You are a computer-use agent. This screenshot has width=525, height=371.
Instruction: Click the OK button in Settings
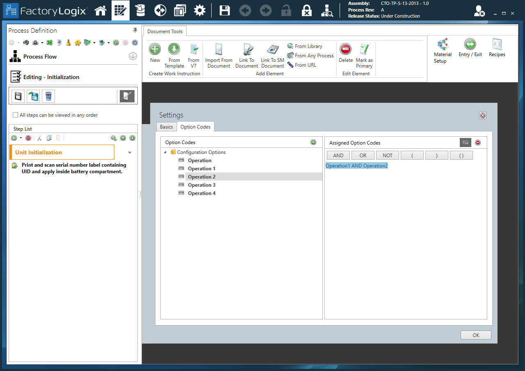point(476,335)
